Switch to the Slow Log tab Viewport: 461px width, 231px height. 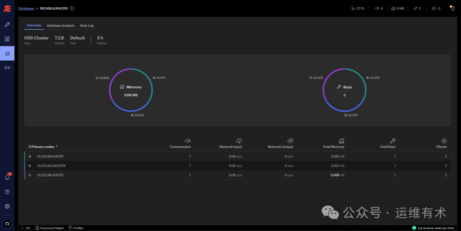point(87,26)
